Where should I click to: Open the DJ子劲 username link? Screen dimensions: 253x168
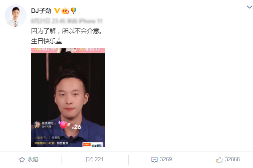tap(41, 11)
